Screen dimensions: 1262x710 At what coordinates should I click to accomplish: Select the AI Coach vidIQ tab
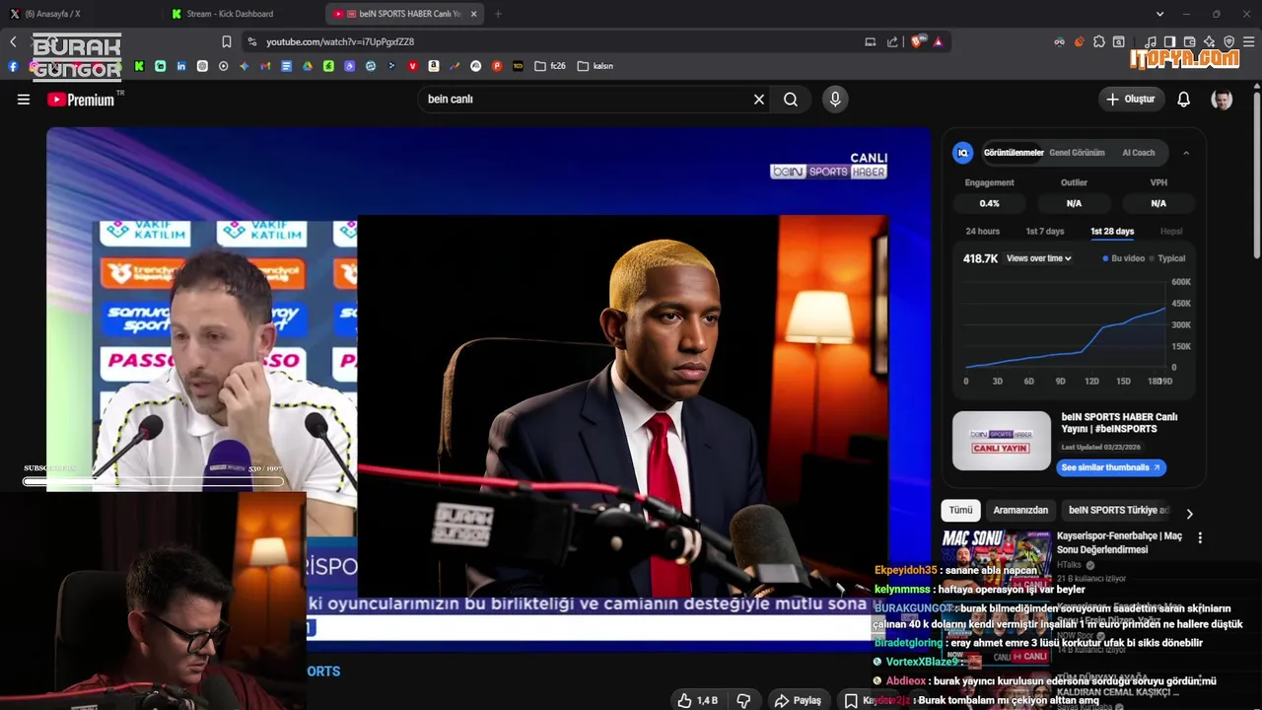point(1138,153)
